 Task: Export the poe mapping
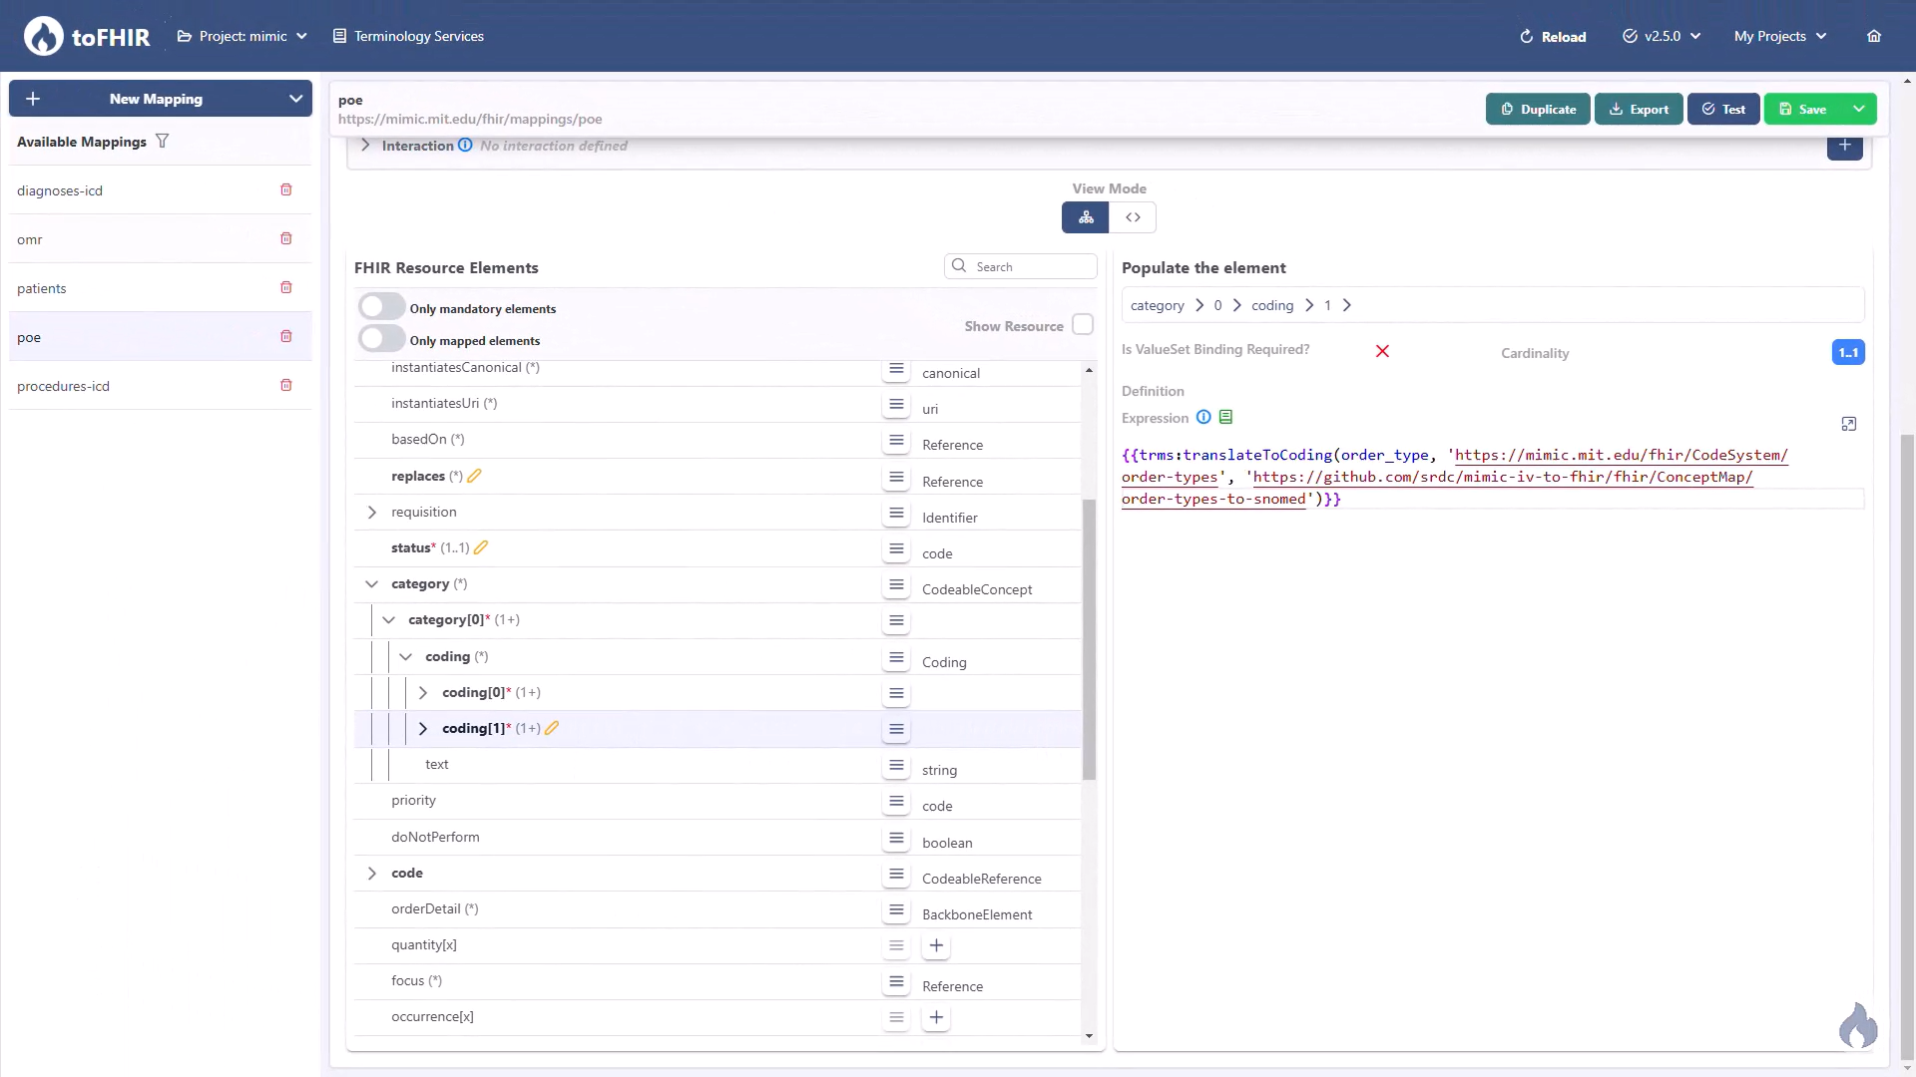pos(1639,109)
